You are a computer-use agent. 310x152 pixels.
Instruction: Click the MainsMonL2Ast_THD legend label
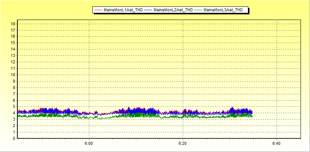point(173,10)
